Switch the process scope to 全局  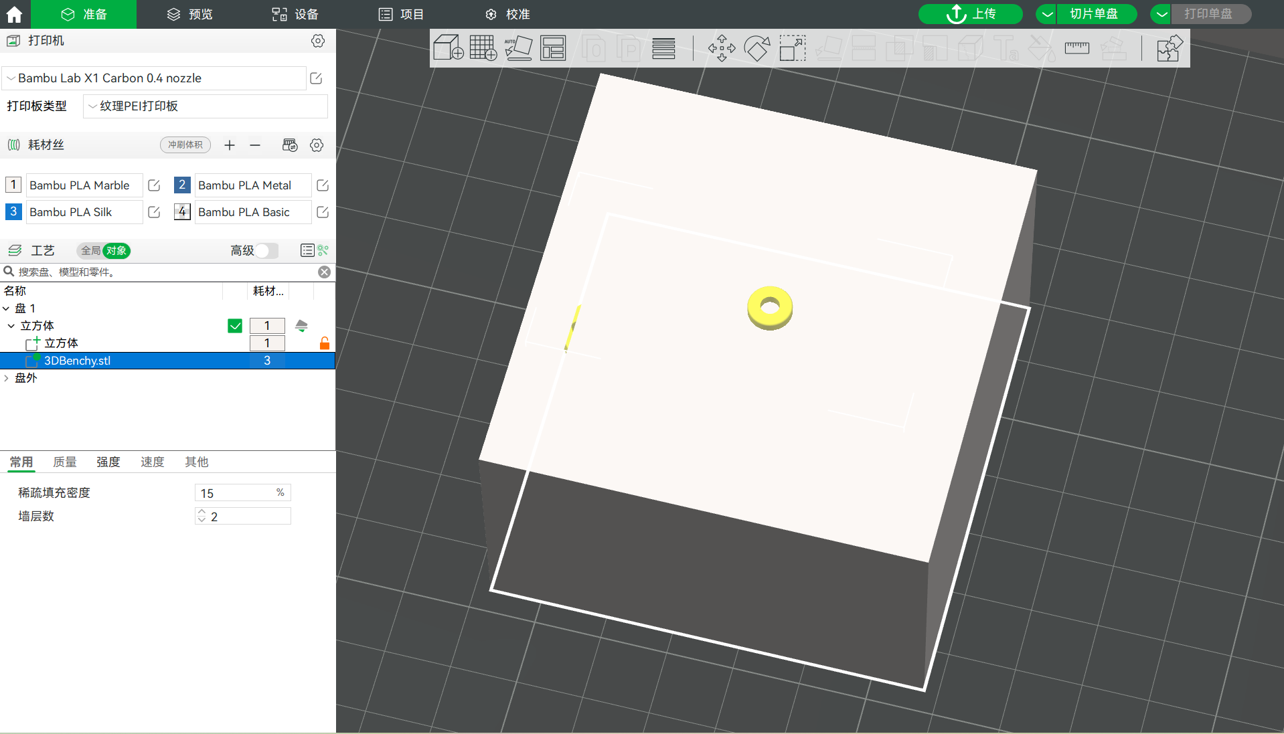90,250
